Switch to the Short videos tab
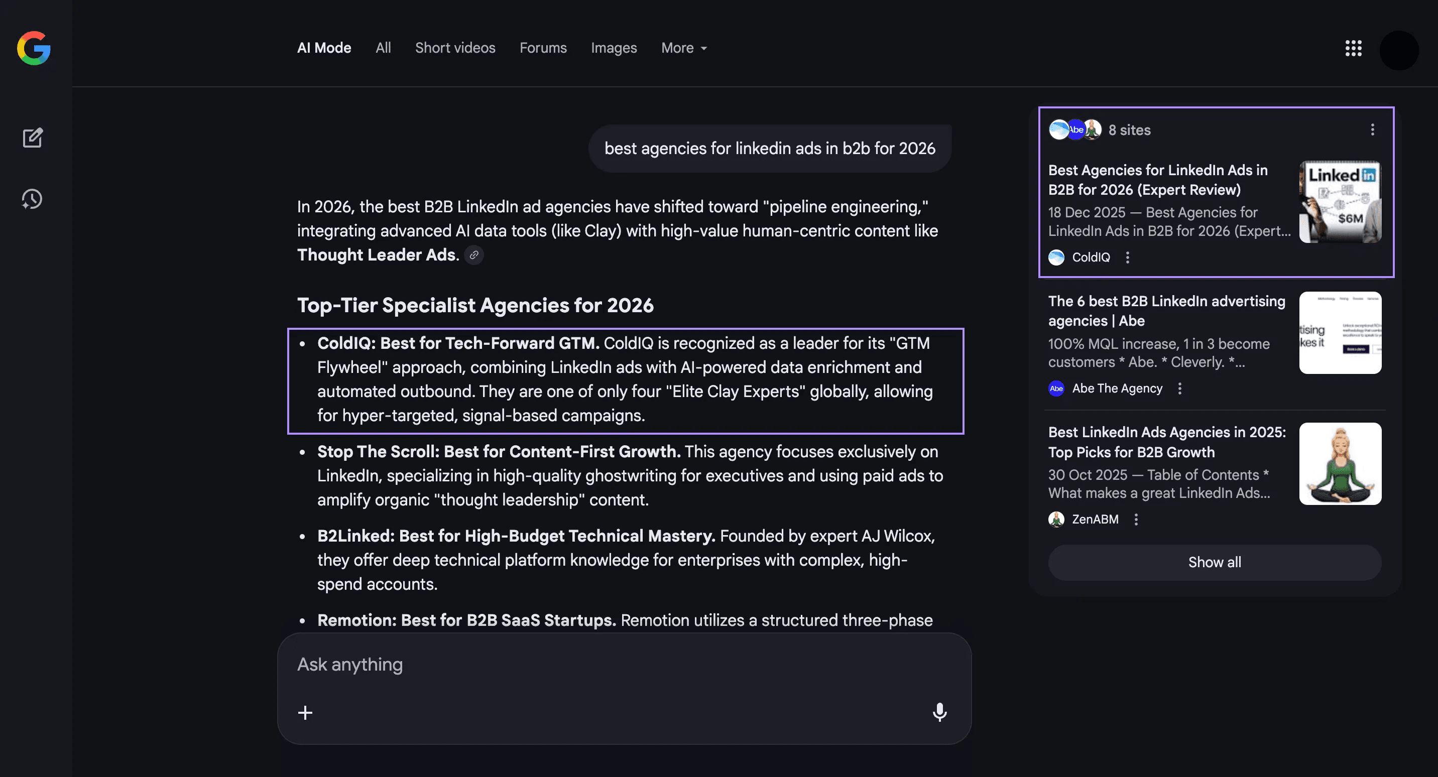 (455, 48)
